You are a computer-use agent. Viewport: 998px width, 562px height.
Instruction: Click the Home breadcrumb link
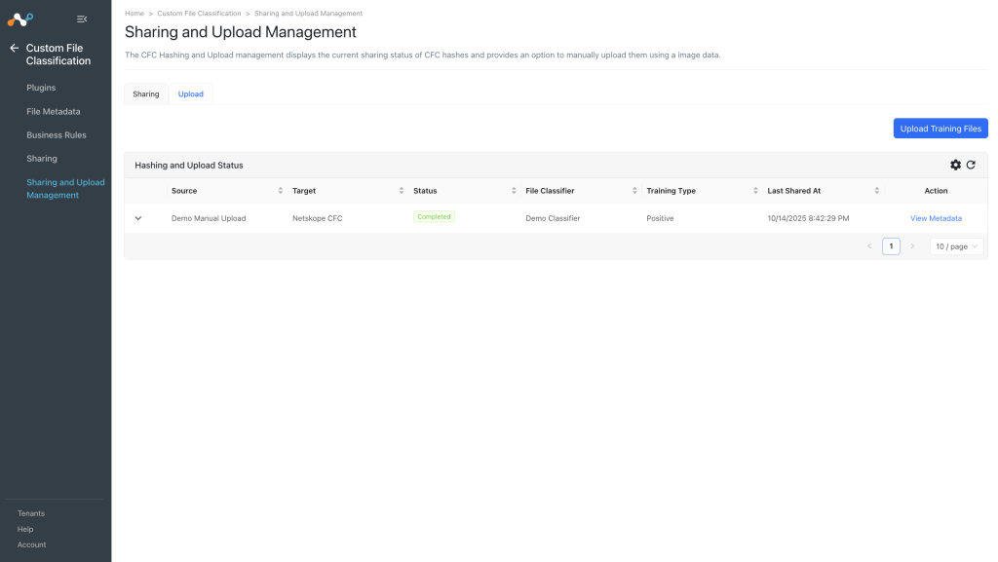point(134,14)
